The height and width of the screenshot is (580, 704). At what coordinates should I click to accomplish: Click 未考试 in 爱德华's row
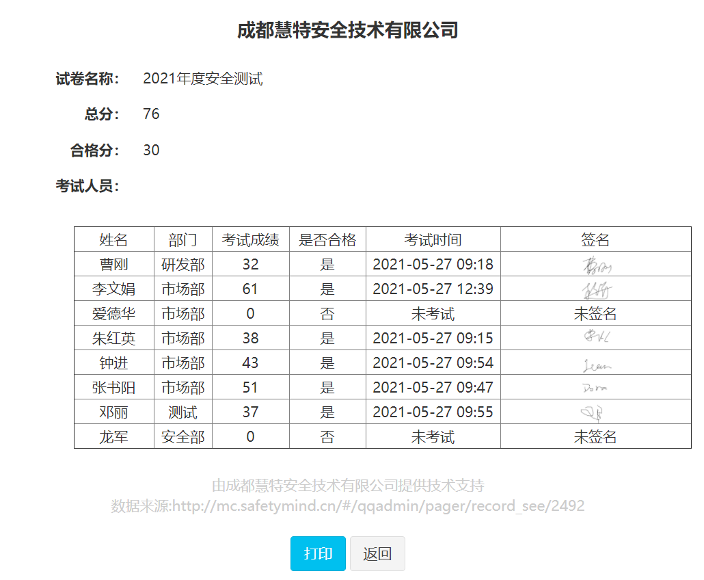[433, 313]
